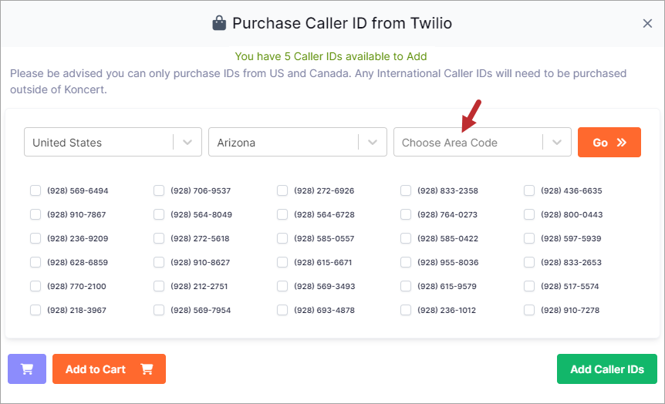This screenshot has width=665, height=404.
Task: Open the purple shopping cart button
Action: [27, 369]
